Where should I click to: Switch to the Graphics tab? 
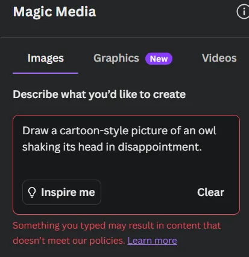(x=116, y=58)
